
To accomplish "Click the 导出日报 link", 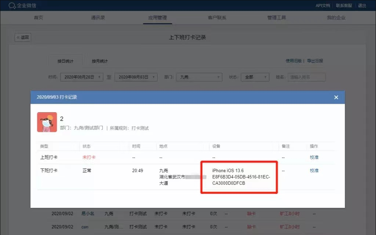I will 315,61.
